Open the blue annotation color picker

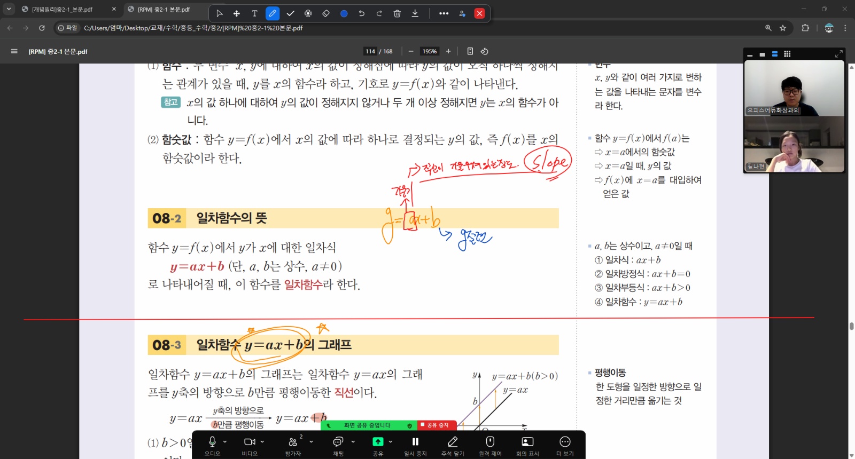pyautogui.click(x=344, y=13)
